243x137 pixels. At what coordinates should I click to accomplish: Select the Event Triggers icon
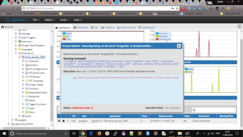[20, 37]
